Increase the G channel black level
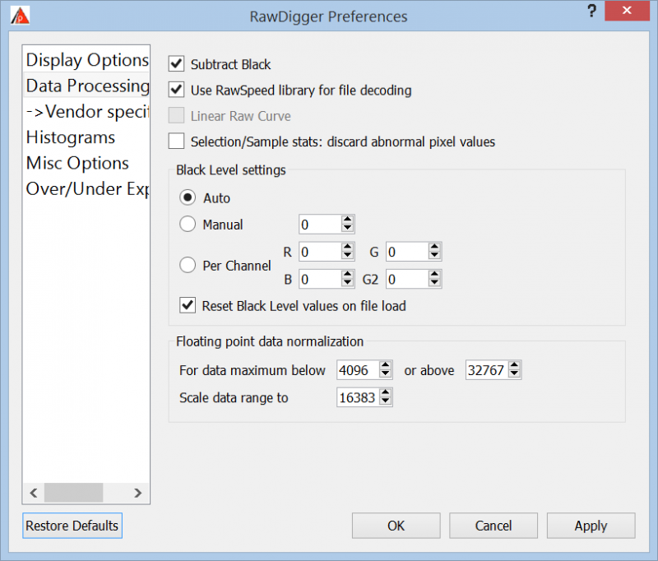This screenshot has height=561, width=658. [435, 247]
